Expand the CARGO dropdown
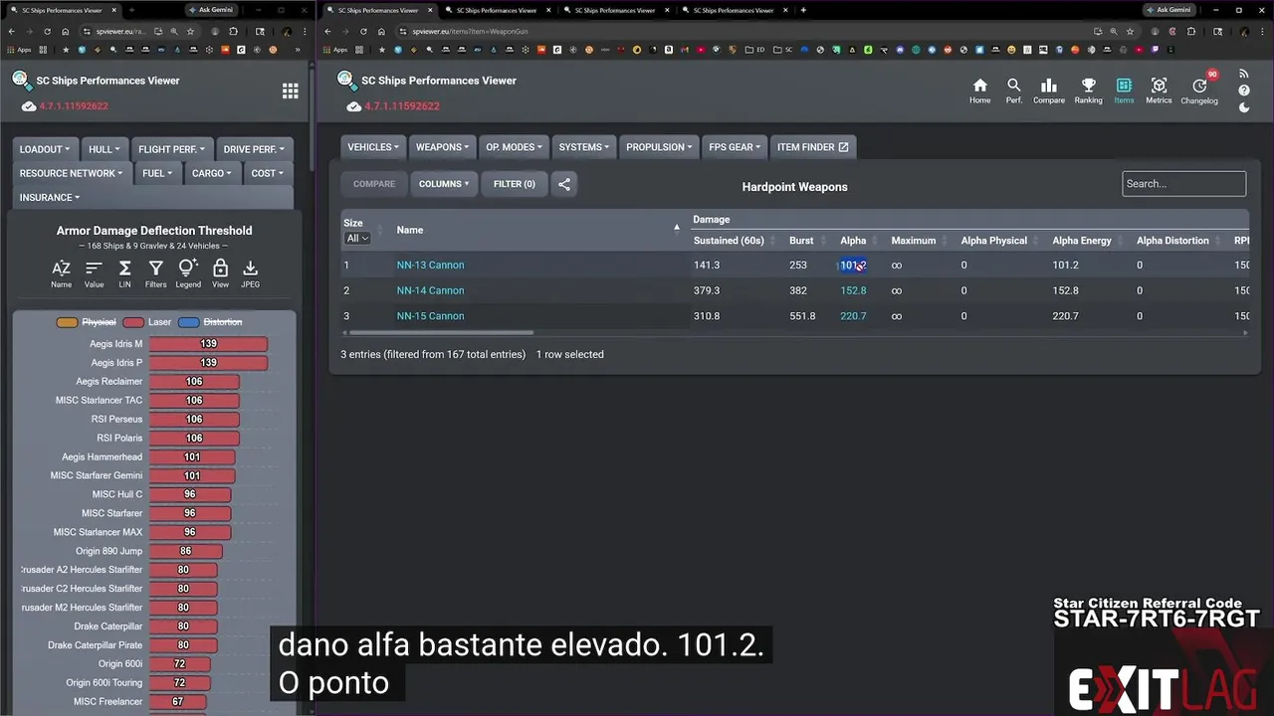The width and height of the screenshot is (1274, 716). (x=212, y=173)
